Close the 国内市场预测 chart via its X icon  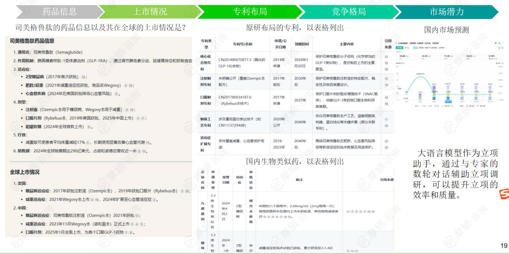(x=502, y=44)
